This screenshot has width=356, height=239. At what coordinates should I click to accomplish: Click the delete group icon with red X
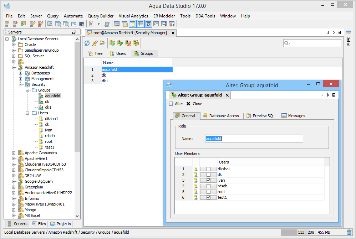[128, 43]
